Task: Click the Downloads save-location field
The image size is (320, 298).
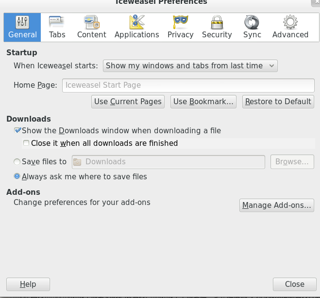Action: coord(168,162)
